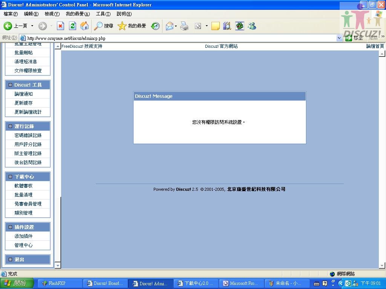Image resolution: width=386 pixels, height=289 pixels.
Task: Open History clock toolbar icon
Action: [x=155, y=26]
